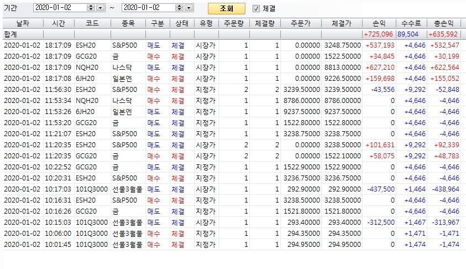Click the 10:16:31 time cell
Image resolution: width=466 pixels, height=269 pixels.
point(58,200)
